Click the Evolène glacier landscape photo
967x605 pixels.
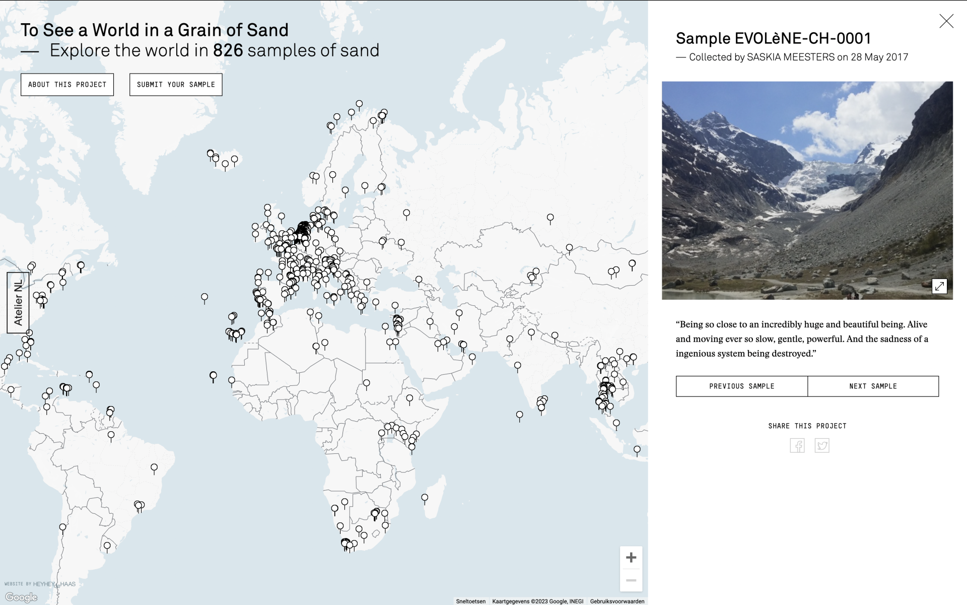click(807, 190)
